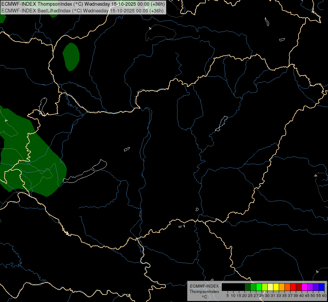Viewport: 328px width, 302px height.
Task: Click the long white Lake Balaton outline
Action: click(85, 171)
